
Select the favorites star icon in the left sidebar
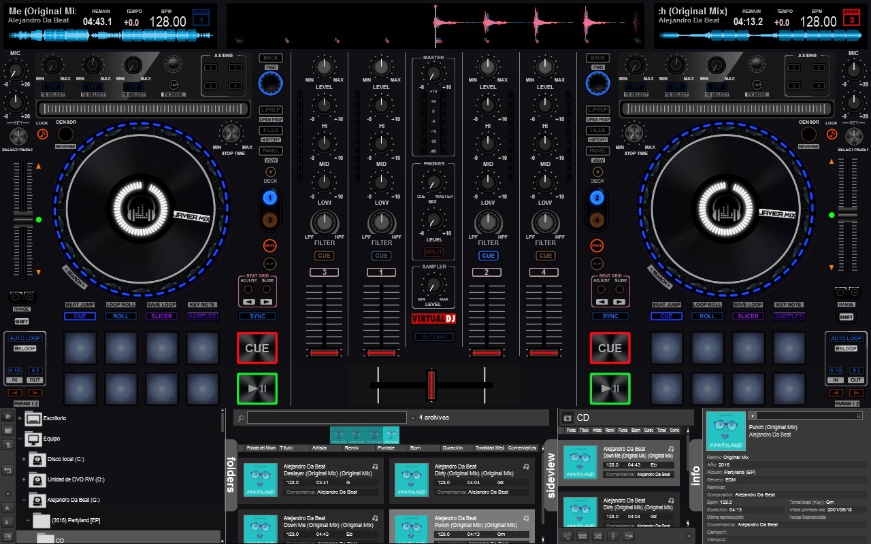(7, 416)
